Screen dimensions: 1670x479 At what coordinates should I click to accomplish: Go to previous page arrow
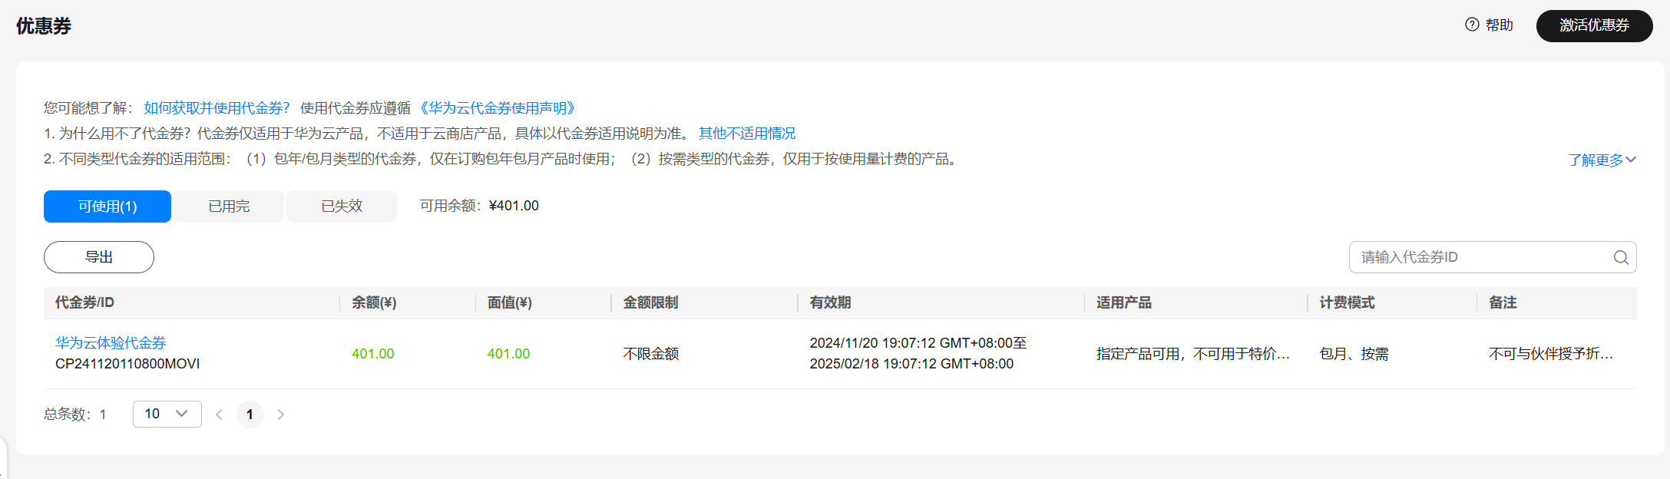220,415
